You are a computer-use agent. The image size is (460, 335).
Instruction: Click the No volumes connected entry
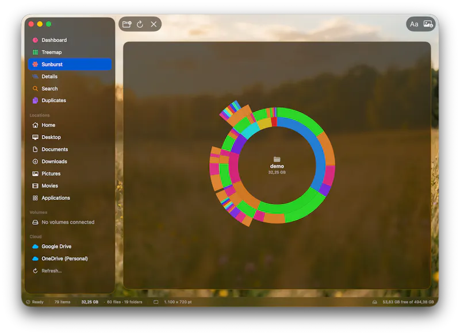click(70, 222)
